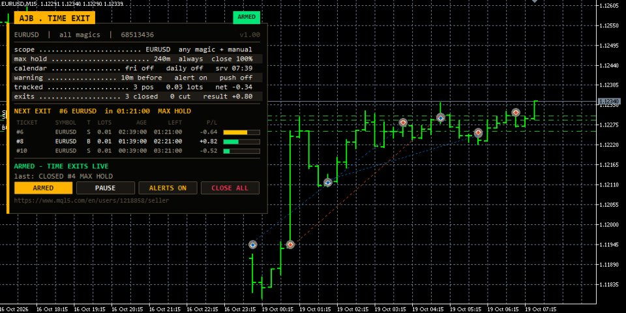Click the ticket #10 green progress bar
The height and width of the screenshot is (313, 626).
pyautogui.click(x=241, y=151)
